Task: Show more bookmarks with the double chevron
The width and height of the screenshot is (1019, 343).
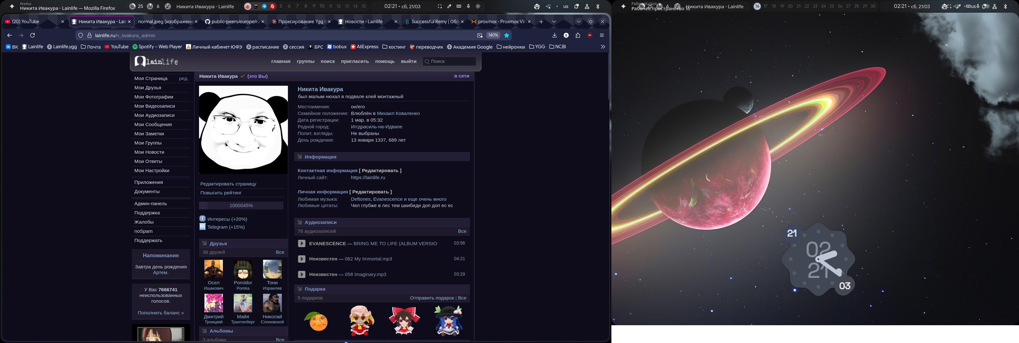Action: 602,47
